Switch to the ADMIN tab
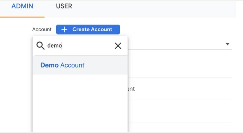 22,6
